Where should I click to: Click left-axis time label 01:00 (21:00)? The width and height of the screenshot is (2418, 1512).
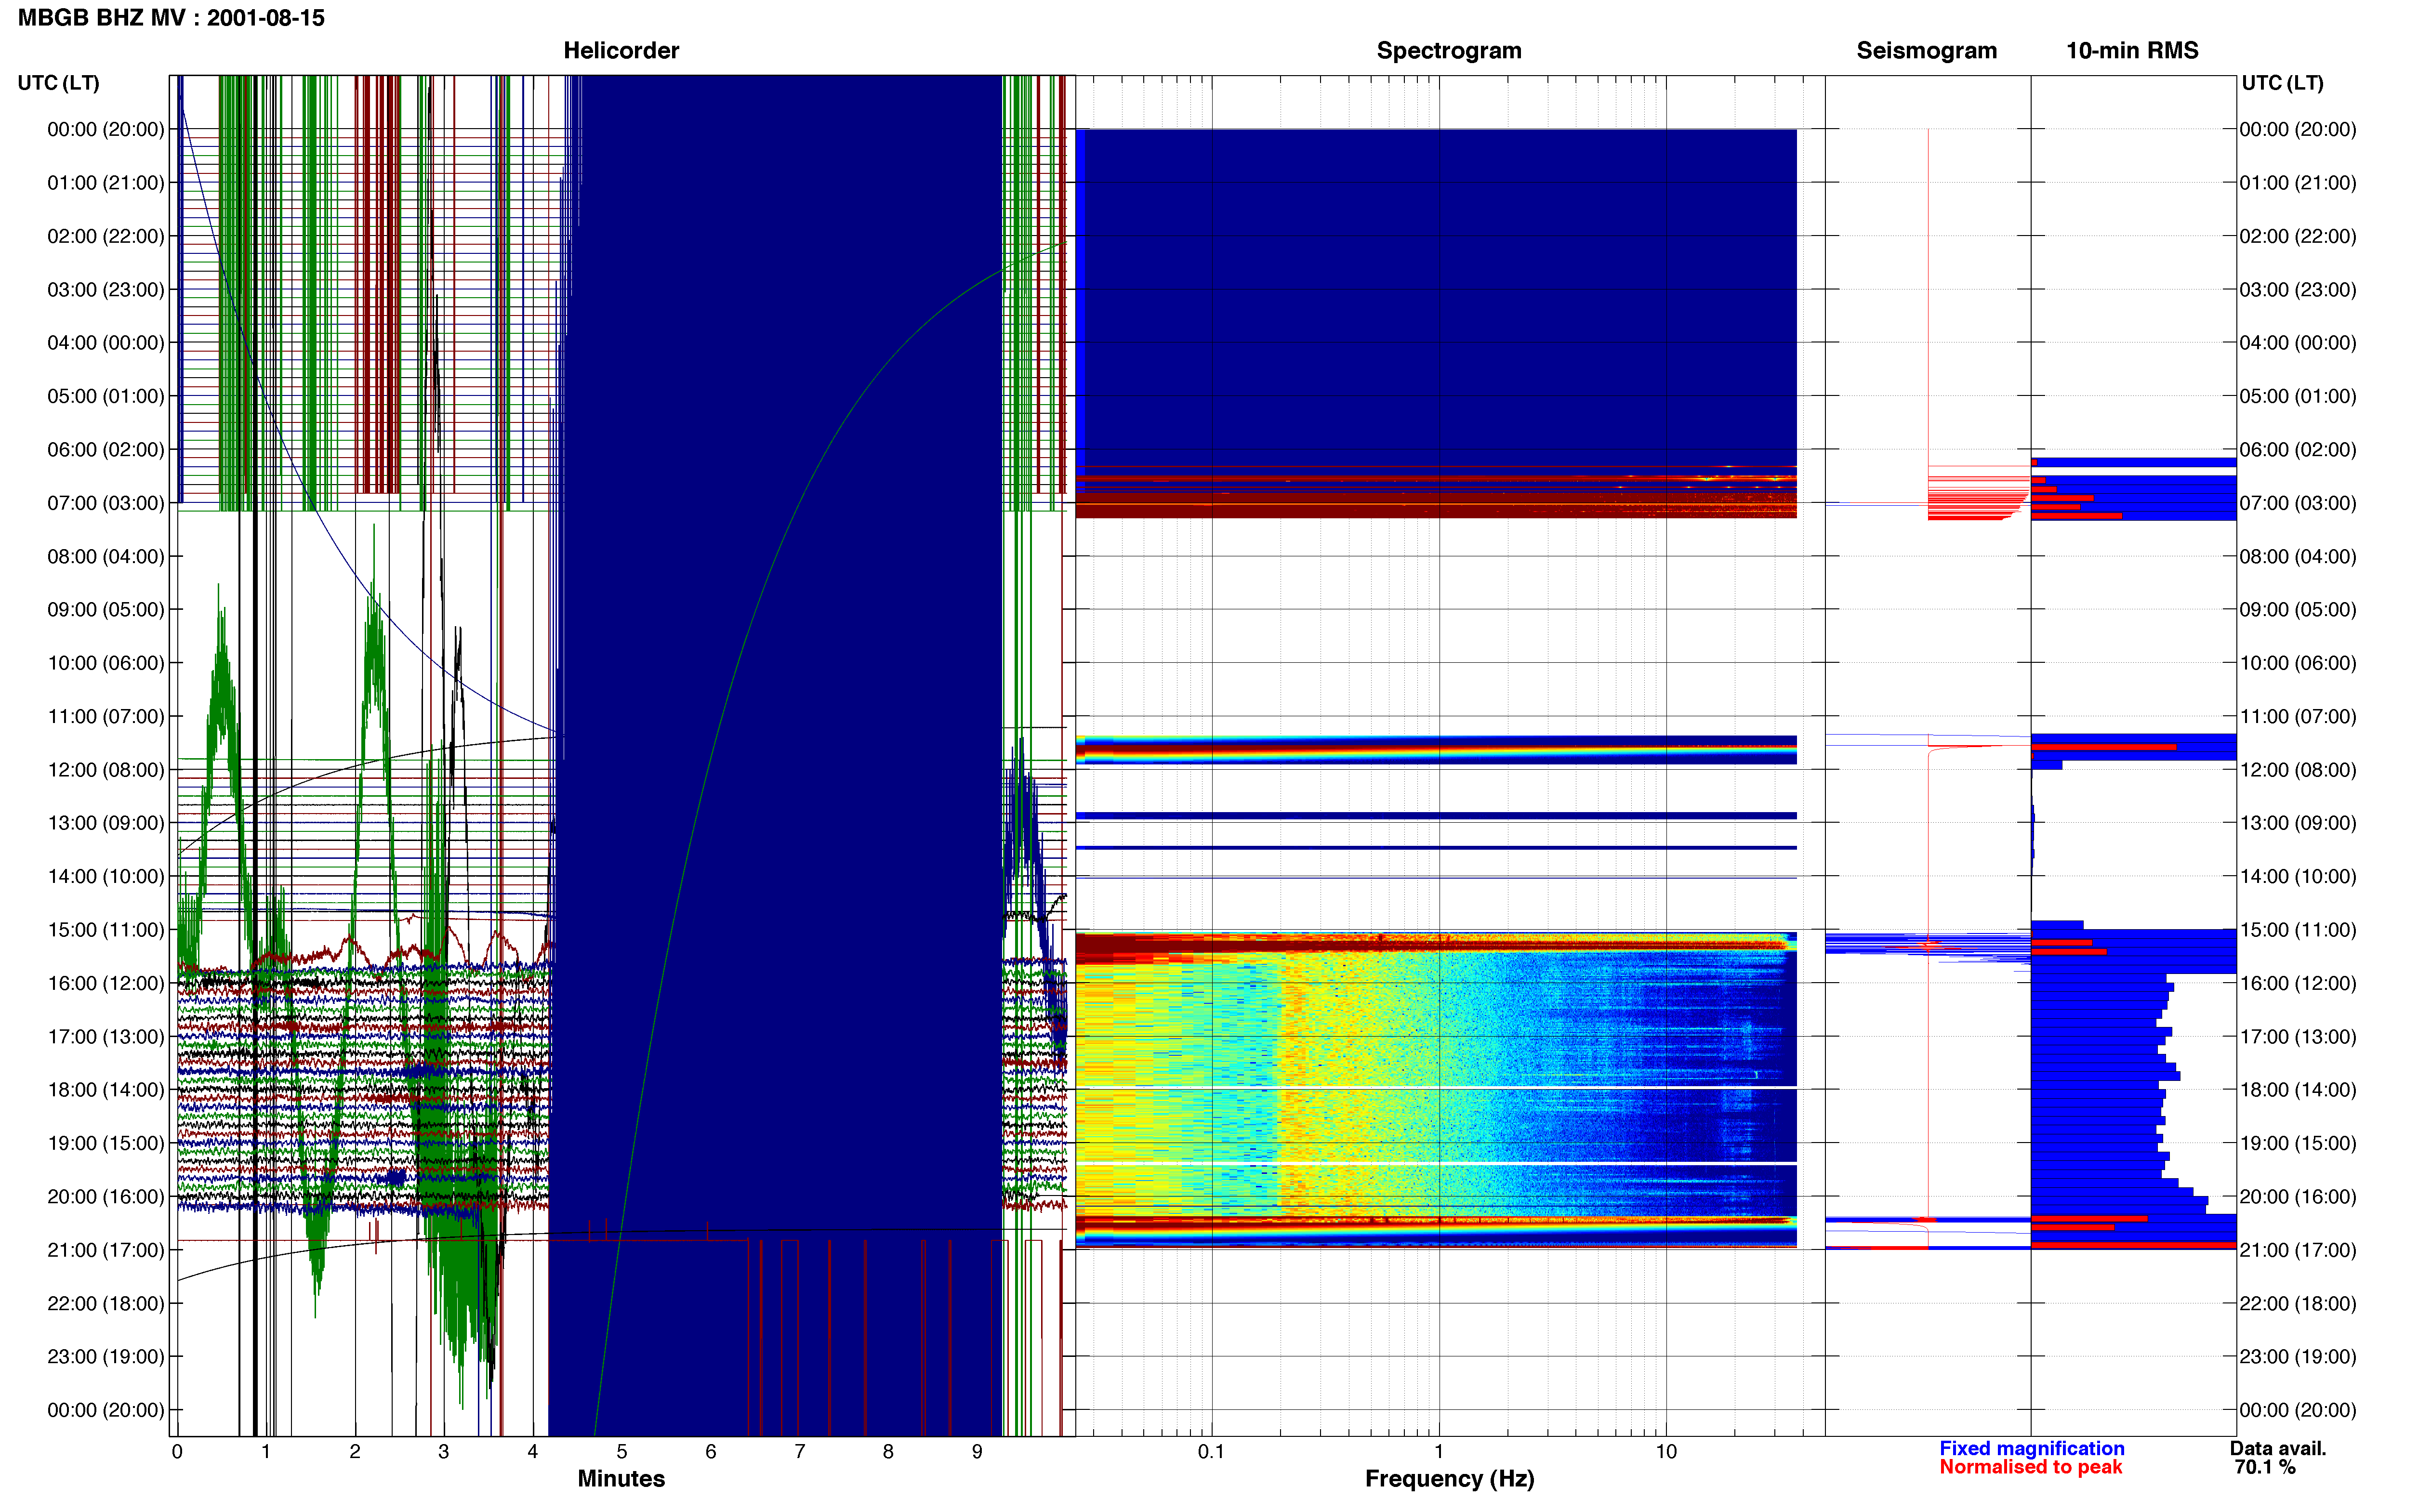click(x=106, y=183)
